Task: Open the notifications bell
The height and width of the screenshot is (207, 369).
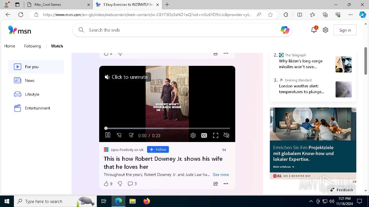Action: pos(314,30)
